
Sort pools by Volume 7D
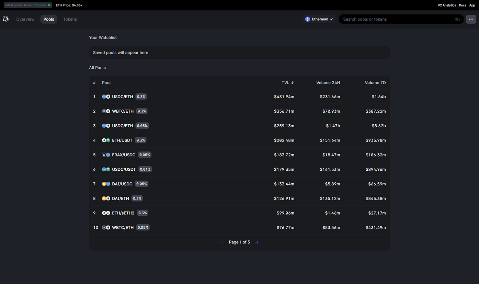coord(375,83)
